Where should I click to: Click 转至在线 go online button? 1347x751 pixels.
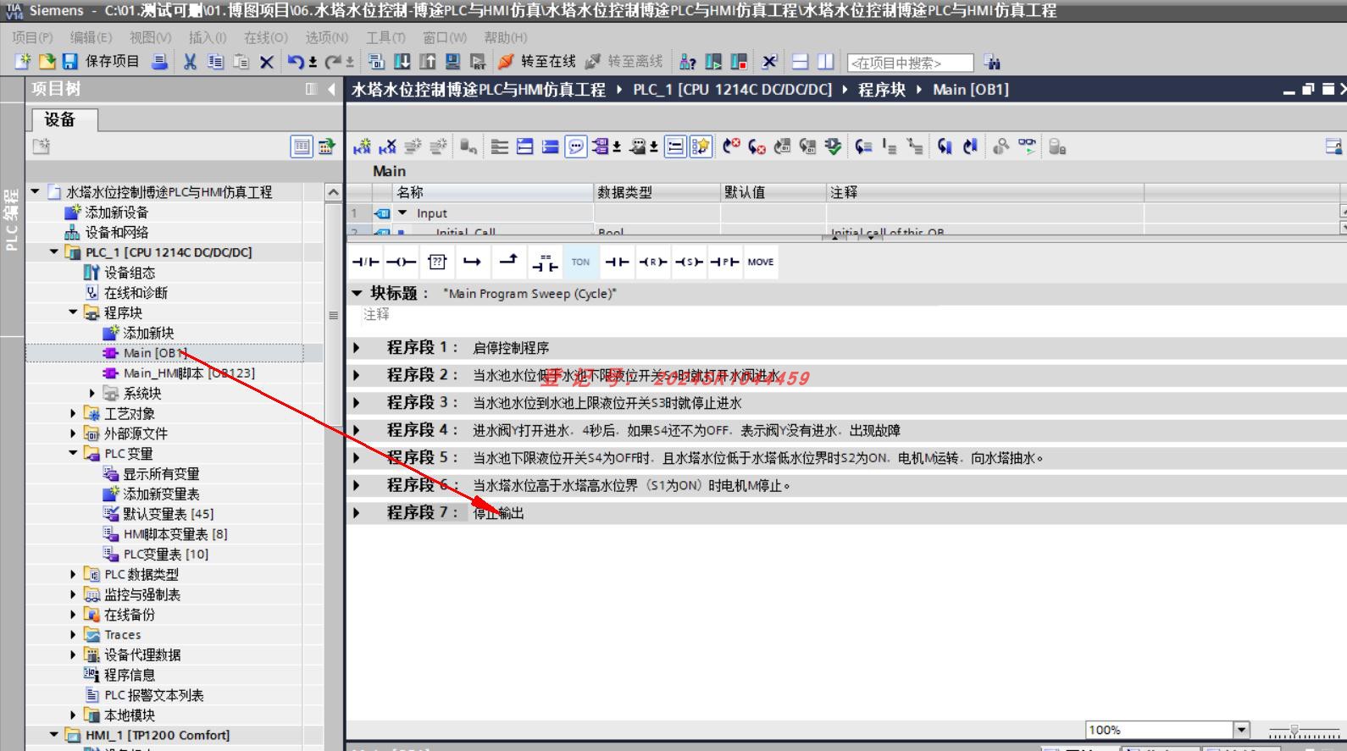(x=537, y=62)
